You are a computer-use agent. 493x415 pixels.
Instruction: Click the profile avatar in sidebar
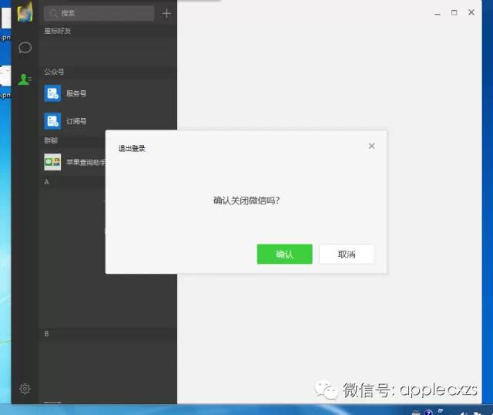[x=25, y=12]
